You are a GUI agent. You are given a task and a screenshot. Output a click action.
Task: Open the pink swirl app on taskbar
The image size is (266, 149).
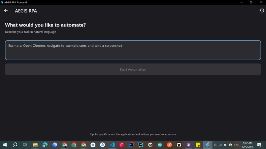(122, 145)
